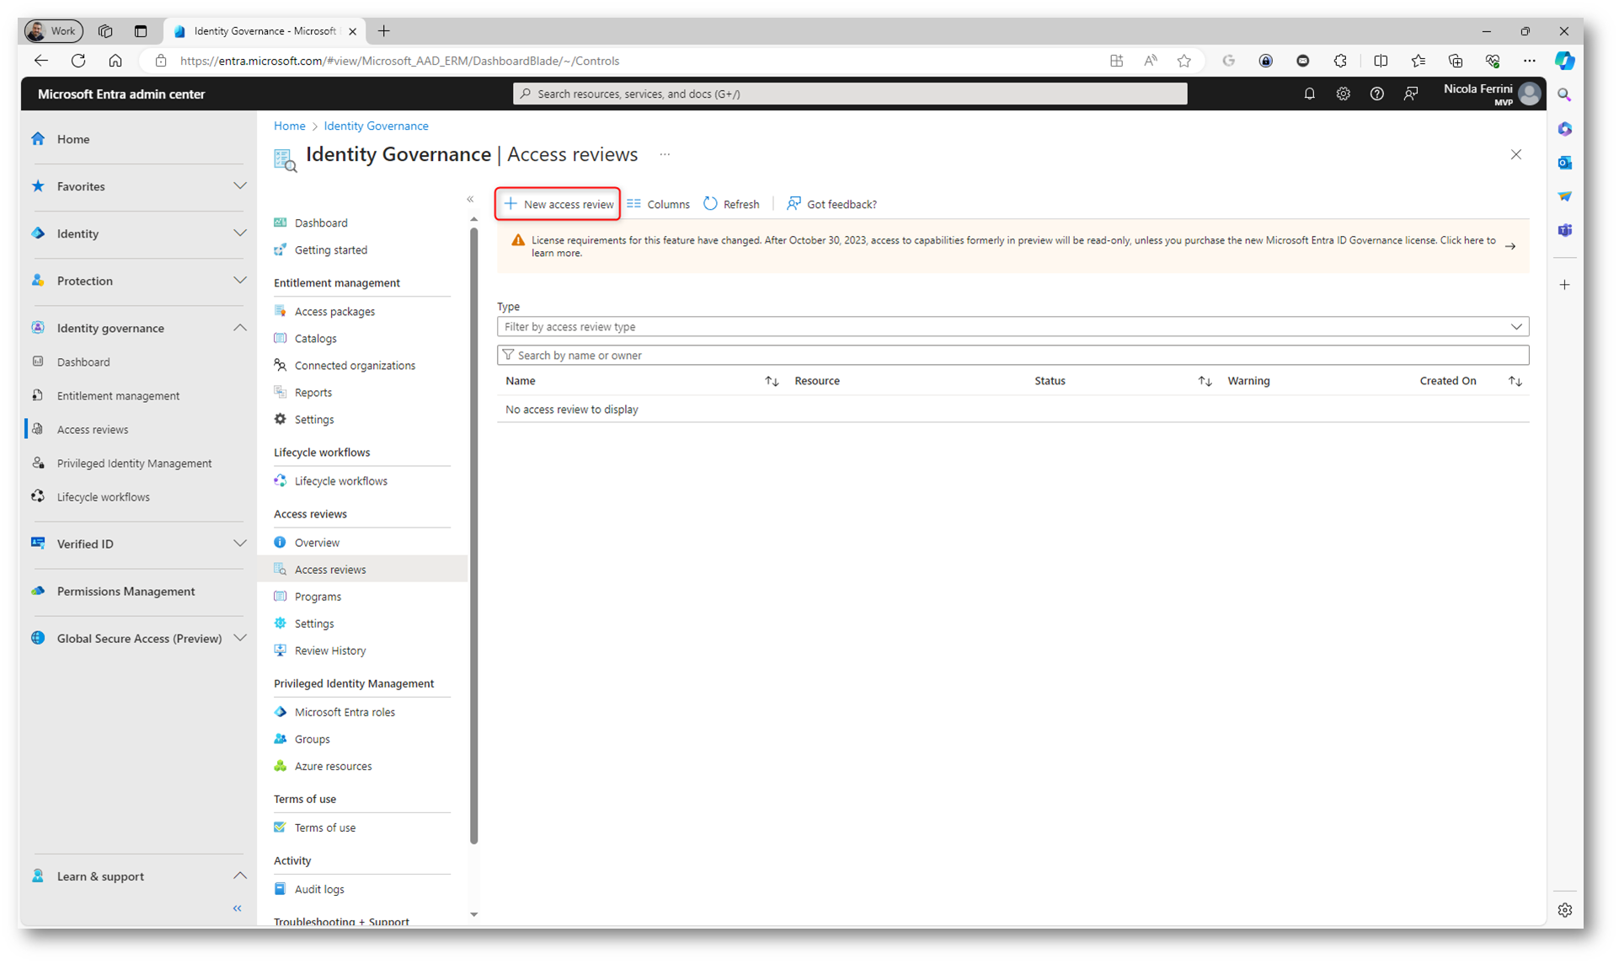Refresh the access reviews list
Viewport: 1619px width, 964px height.
(731, 204)
